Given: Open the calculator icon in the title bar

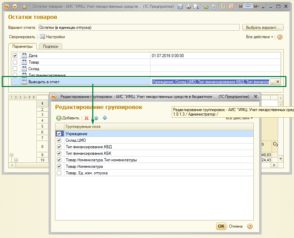Looking at the screenshot, I should 223,7.
